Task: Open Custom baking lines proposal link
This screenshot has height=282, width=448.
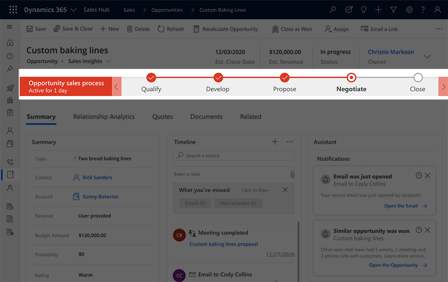Action: click(224, 244)
